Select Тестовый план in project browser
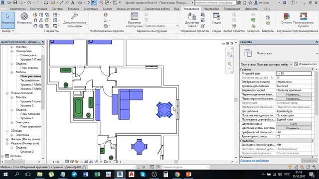Image resolution: width=319 pixels, height=179 pixels. coord(30,81)
